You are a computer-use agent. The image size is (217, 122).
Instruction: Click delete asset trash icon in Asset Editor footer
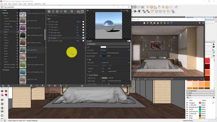(x=66, y=86)
